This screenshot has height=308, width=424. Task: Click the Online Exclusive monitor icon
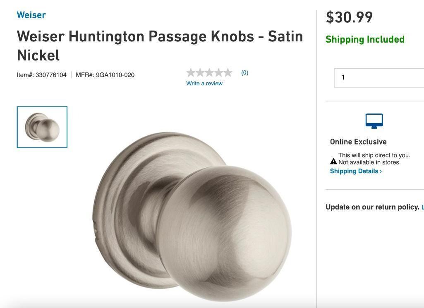point(374,121)
